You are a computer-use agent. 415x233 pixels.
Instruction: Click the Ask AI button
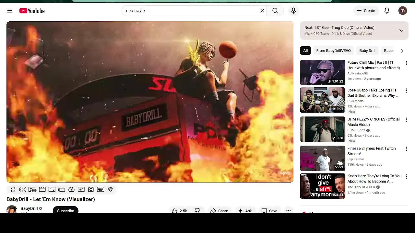[244, 210]
